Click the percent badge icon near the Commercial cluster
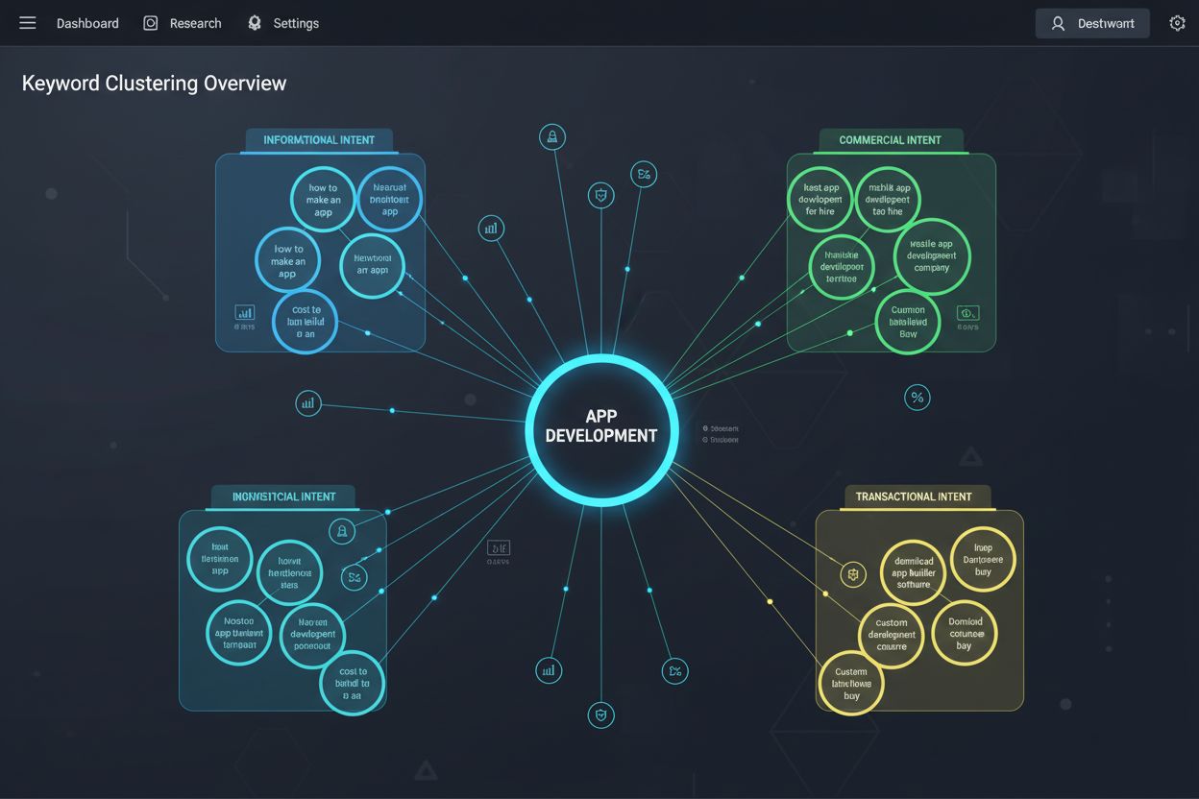1199x799 pixels. 917,397
